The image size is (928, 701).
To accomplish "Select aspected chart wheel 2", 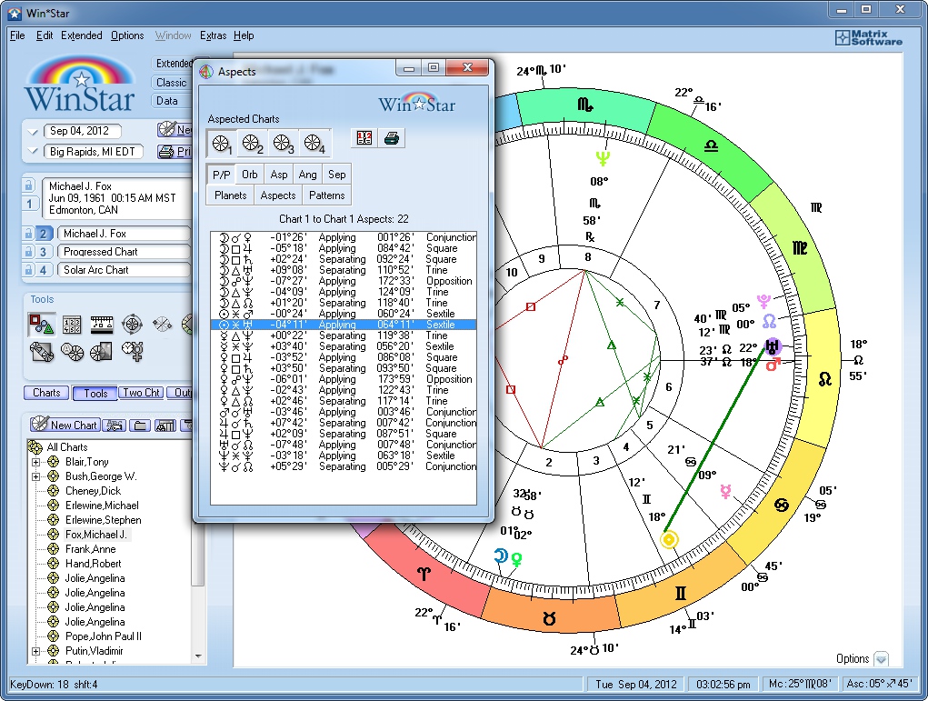I will (x=253, y=144).
